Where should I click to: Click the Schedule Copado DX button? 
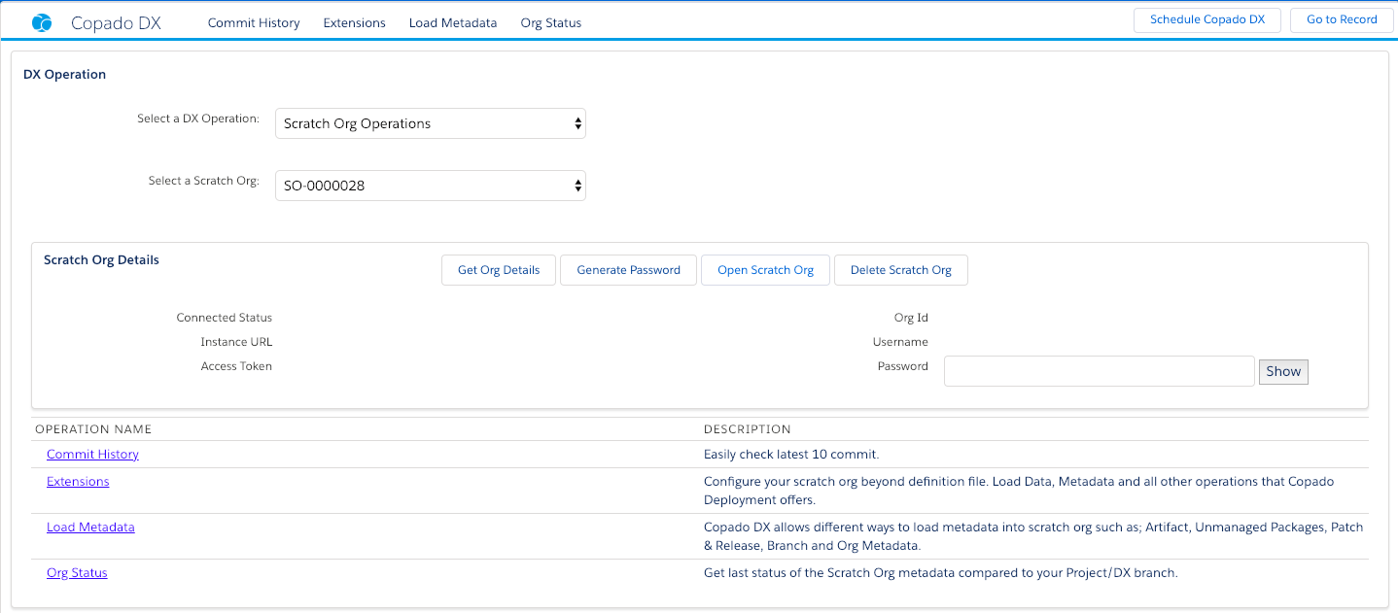click(1207, 19)
